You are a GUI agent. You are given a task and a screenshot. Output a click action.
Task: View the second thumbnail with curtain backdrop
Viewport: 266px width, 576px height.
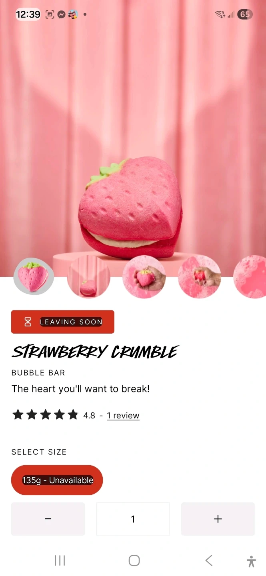(88, 277)
